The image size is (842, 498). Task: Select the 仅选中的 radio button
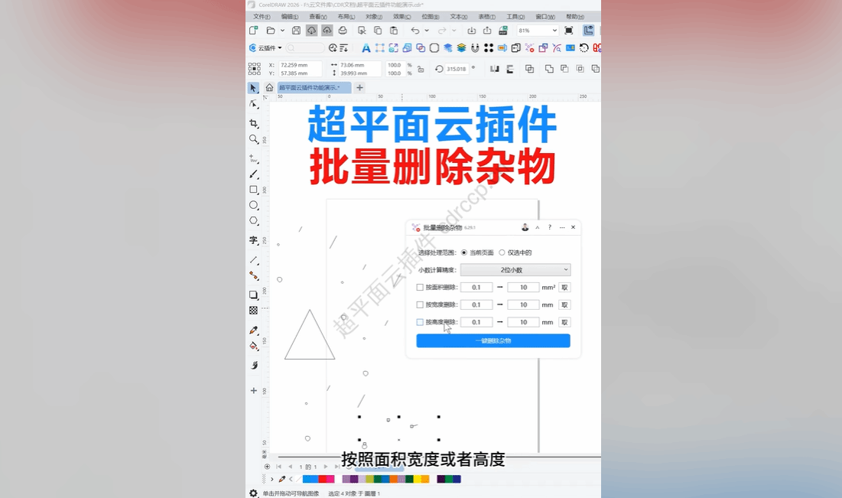(502, 252)
